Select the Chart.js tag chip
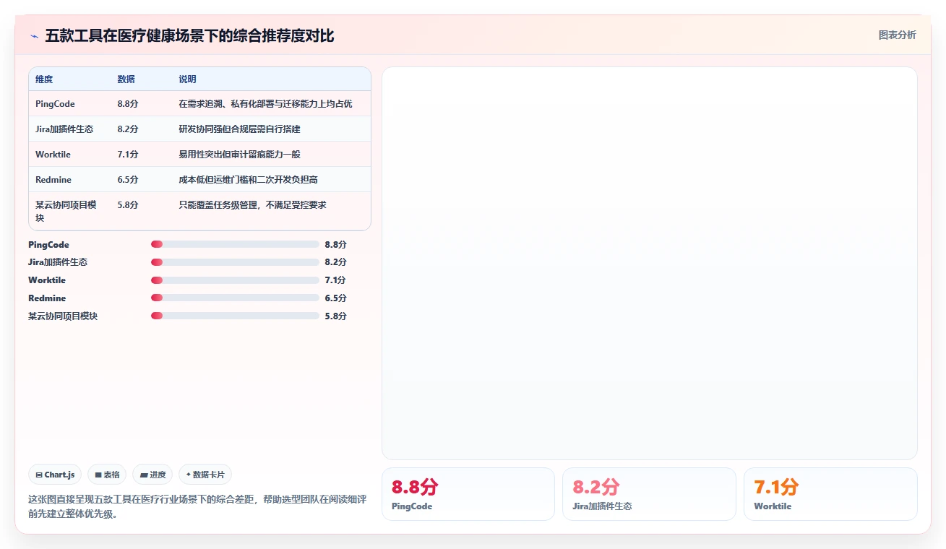This screenshot has width=946, height=549. click(x=56, y=475)
